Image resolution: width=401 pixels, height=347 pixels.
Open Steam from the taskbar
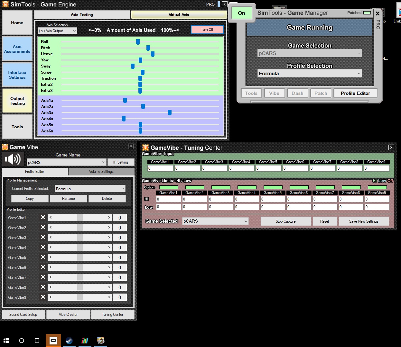pos(69,341)
